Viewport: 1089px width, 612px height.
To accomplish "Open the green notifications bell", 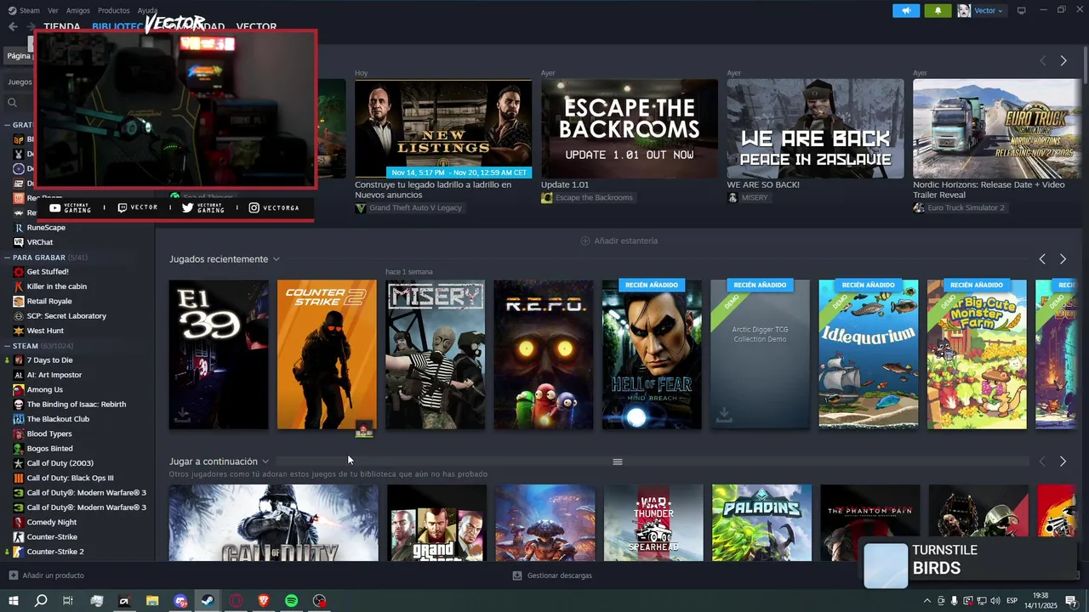I will [x=938, y=10].
